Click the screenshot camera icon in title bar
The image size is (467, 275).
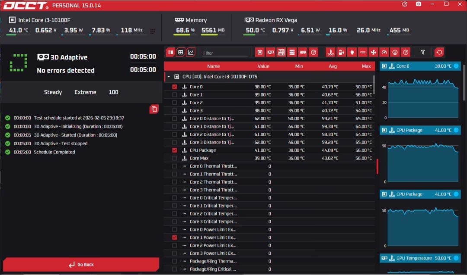click(x=418, y=4)
